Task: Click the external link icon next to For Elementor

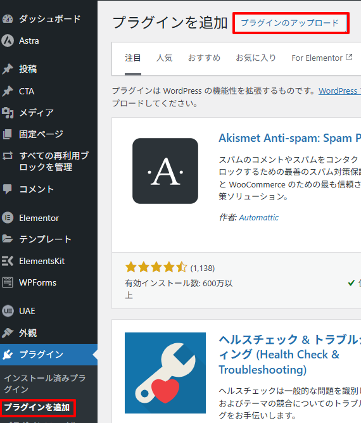Action: coord(349,57)
